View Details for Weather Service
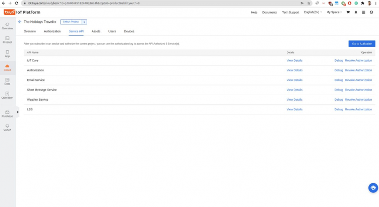This screenshot has width=379, height=207. (294, 100)
